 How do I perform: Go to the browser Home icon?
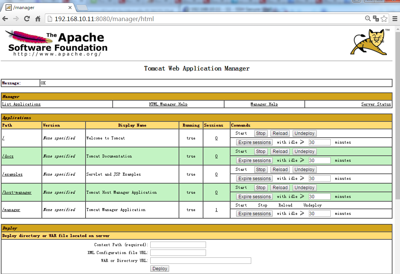[38, 18]
